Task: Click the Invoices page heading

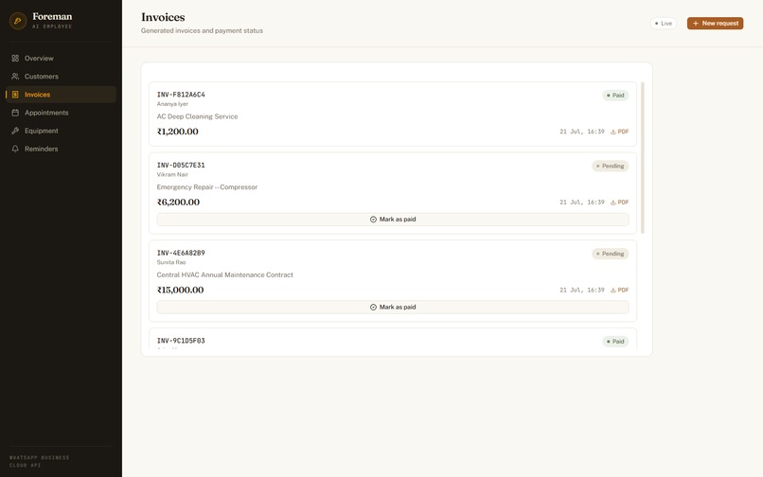Action: click(163, 17)
